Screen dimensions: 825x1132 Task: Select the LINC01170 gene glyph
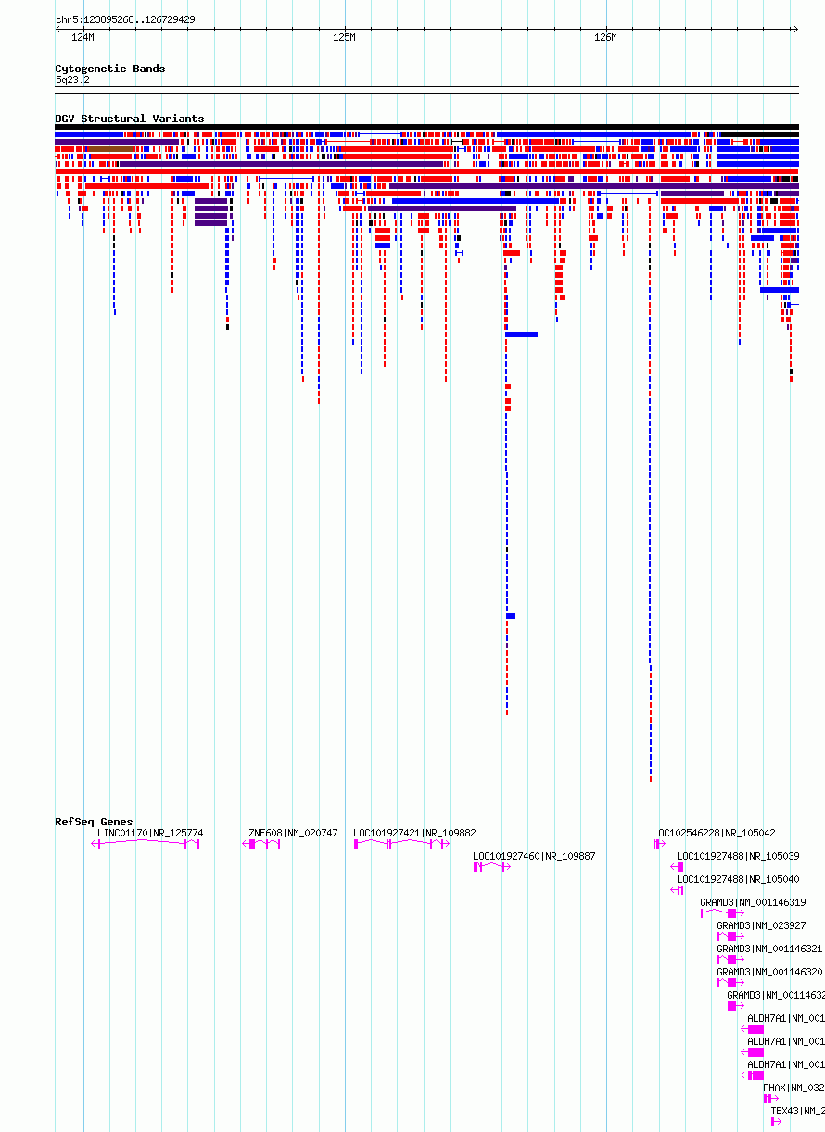pos(146,844)
